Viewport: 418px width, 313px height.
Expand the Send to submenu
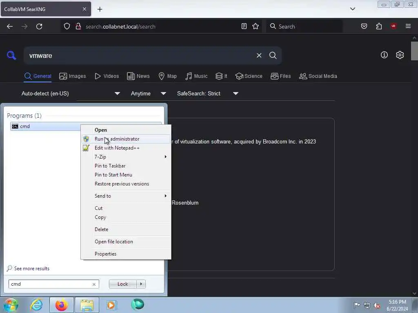126,196
